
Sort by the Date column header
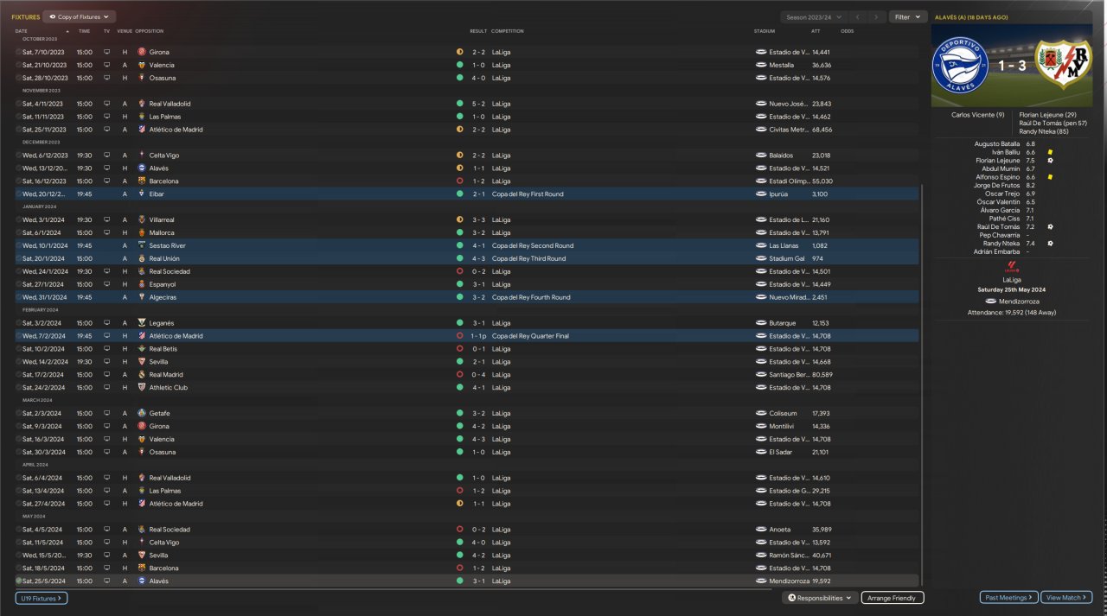pos(22,31)
